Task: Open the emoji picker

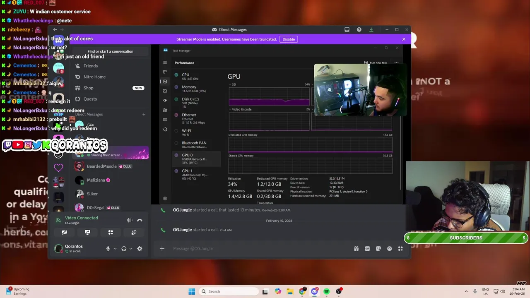Action: click(389, 249)
